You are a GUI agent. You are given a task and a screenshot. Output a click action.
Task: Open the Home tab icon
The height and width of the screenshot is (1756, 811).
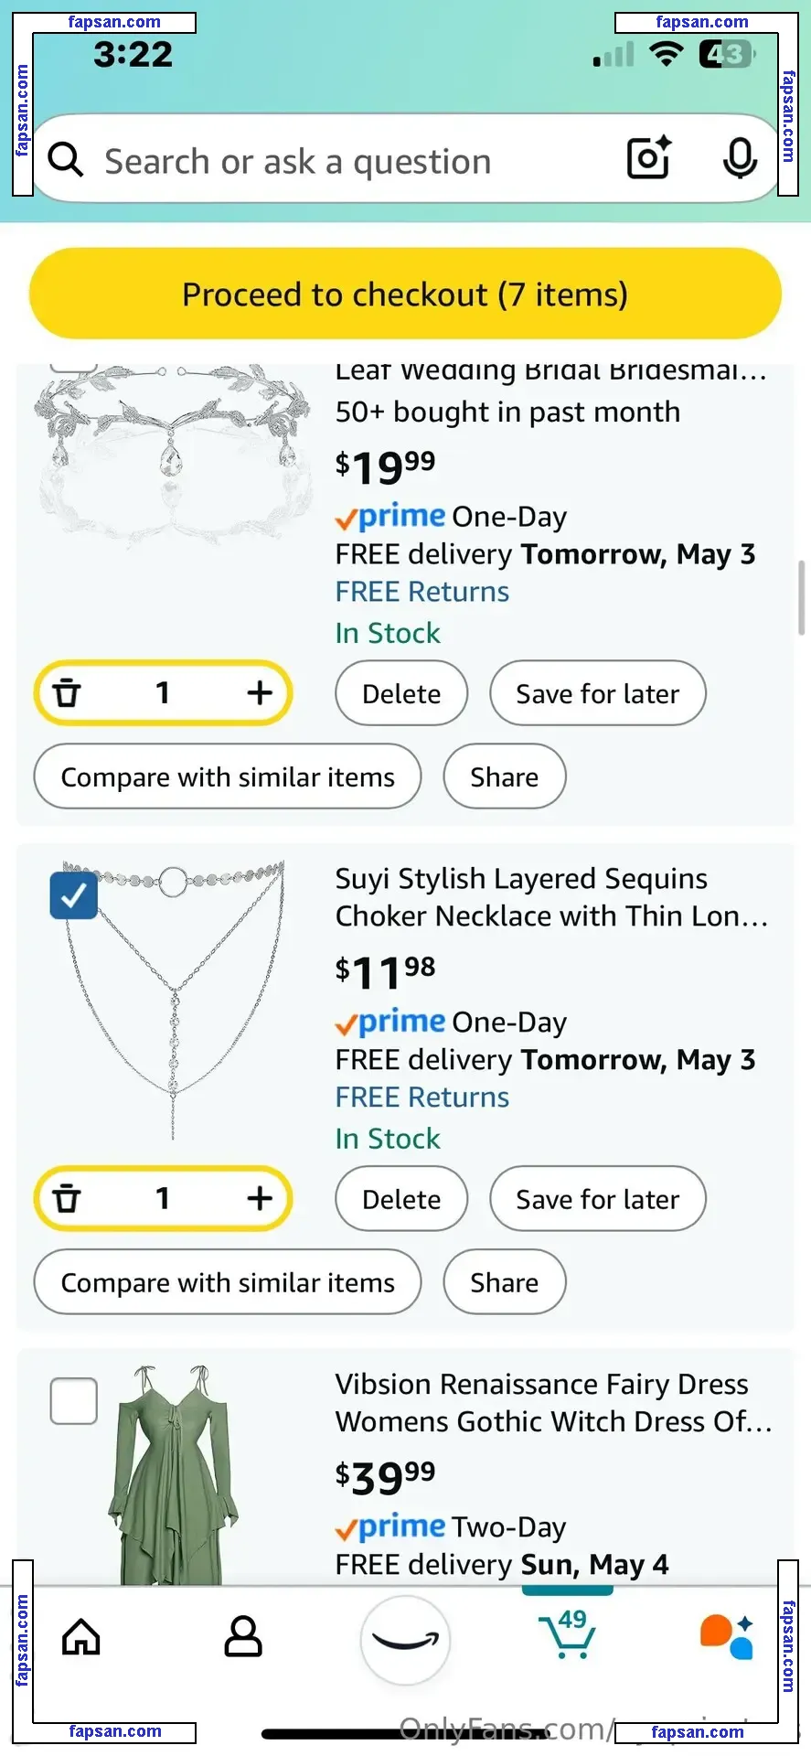(x=81, y=1637)
